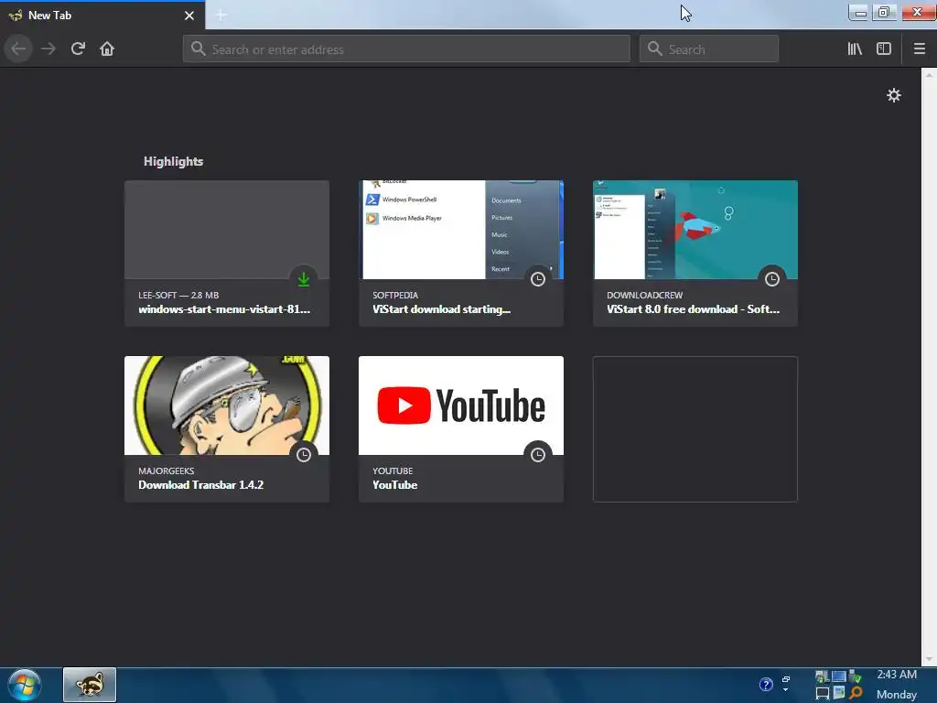Click the raccoon browser taskbar button
Screen dimensions: 937x703
tap(90, 685)
